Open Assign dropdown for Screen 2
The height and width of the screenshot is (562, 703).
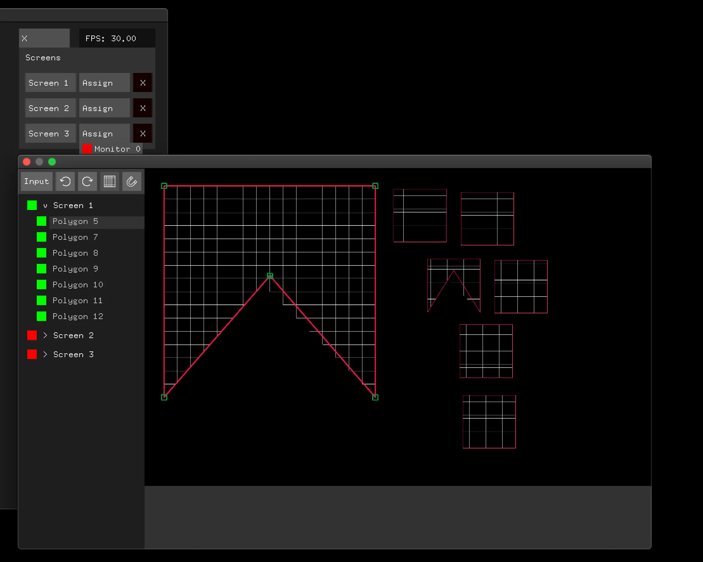104,108
